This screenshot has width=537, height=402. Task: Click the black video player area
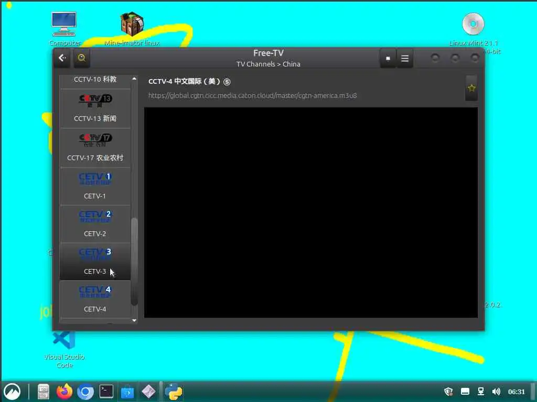[310, 213]
